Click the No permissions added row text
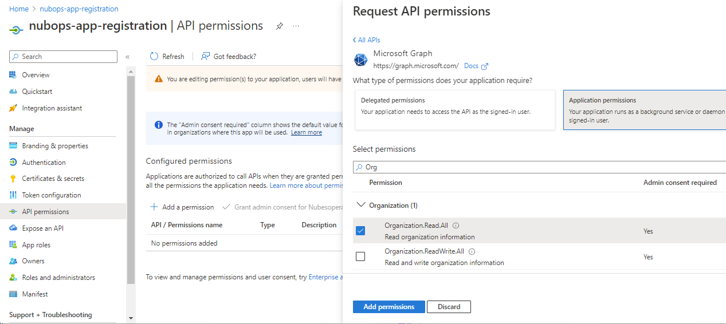 pos(184,243)
